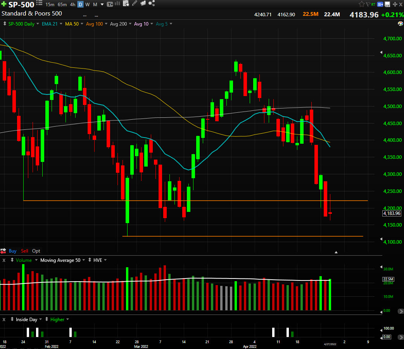Viewport: 404px width, 349px height.
Task: Click reorder arrows left of HVE
Action: coord(90,260)
